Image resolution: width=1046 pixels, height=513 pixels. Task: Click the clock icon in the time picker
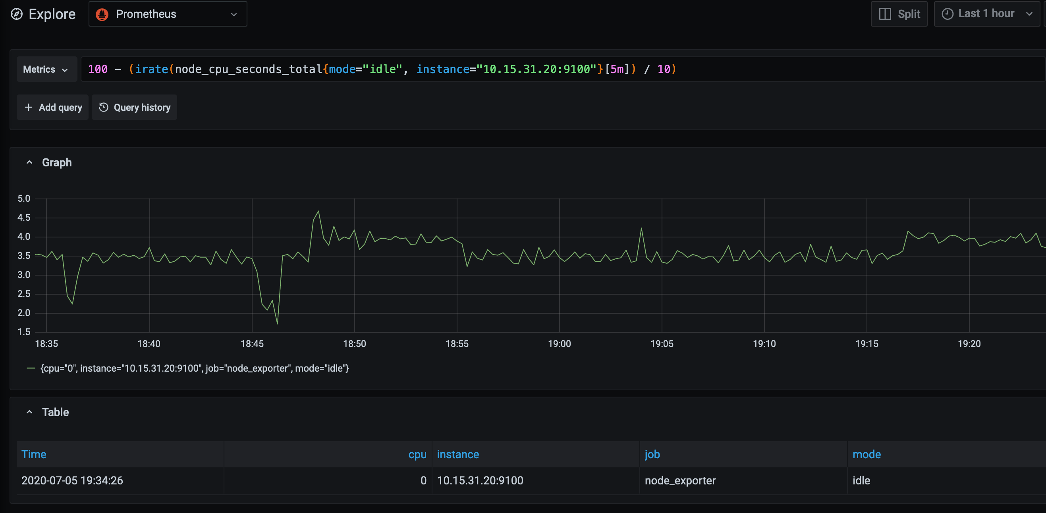[x=948, y=13]
